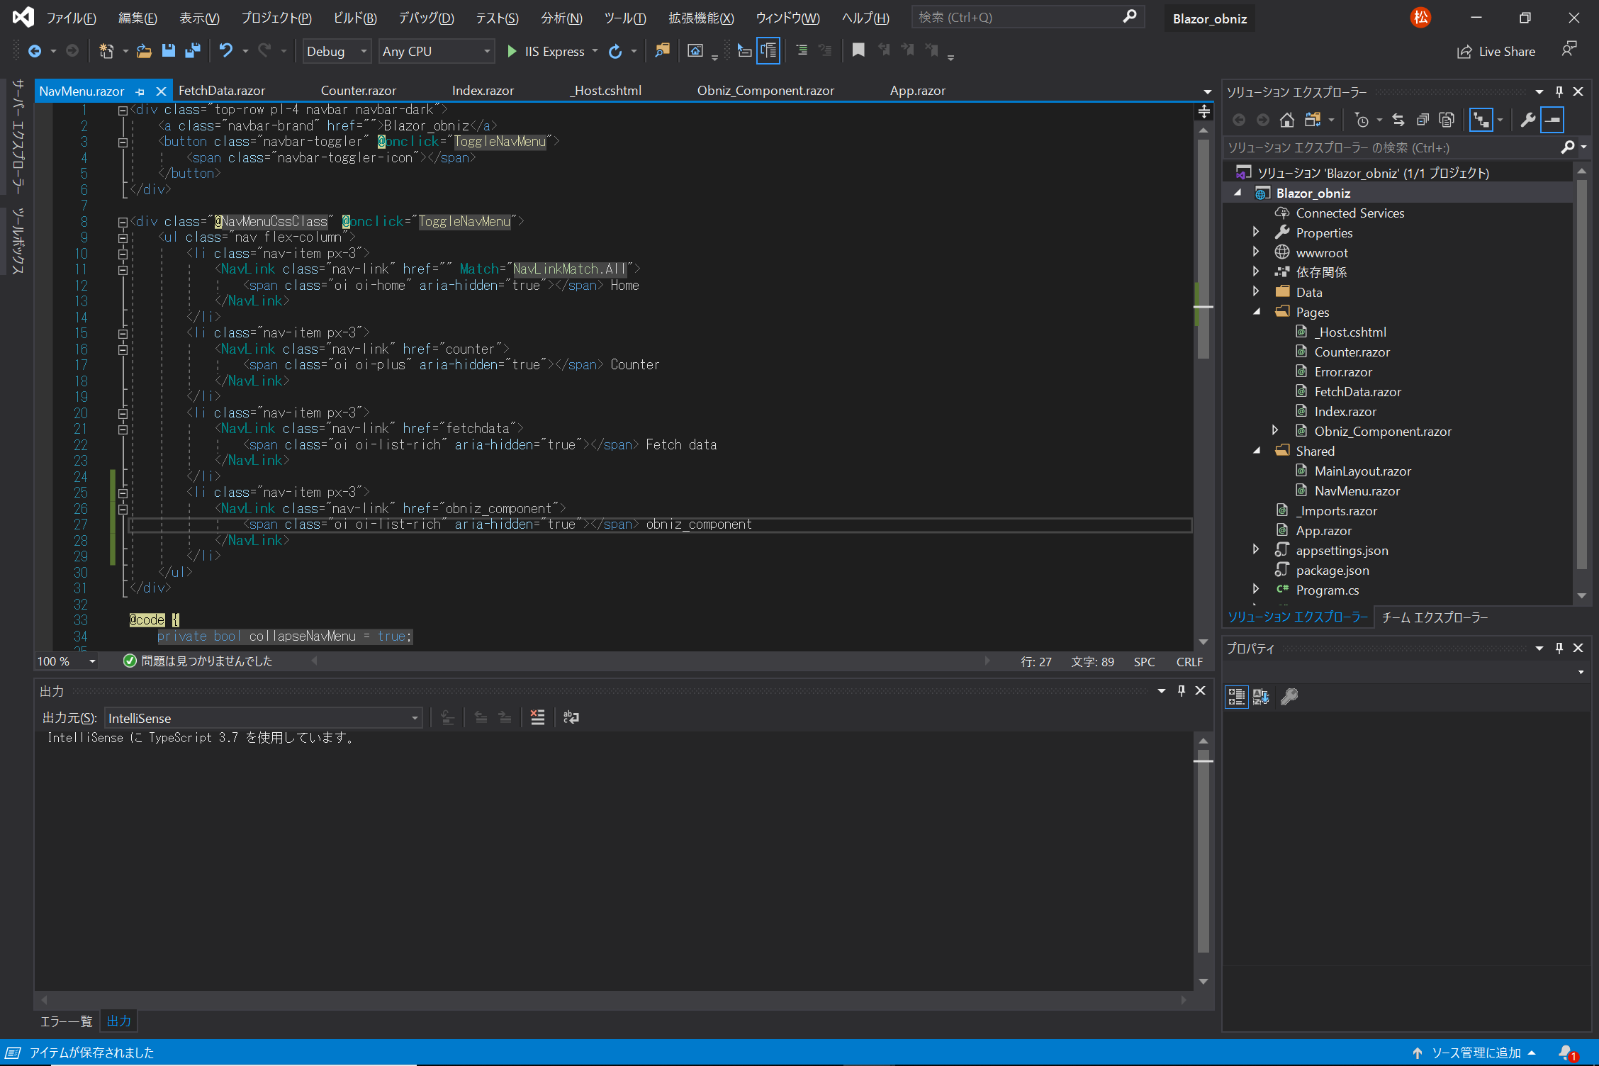Toggle a bookmark with the bookmark icon

[x=858, y=50]
